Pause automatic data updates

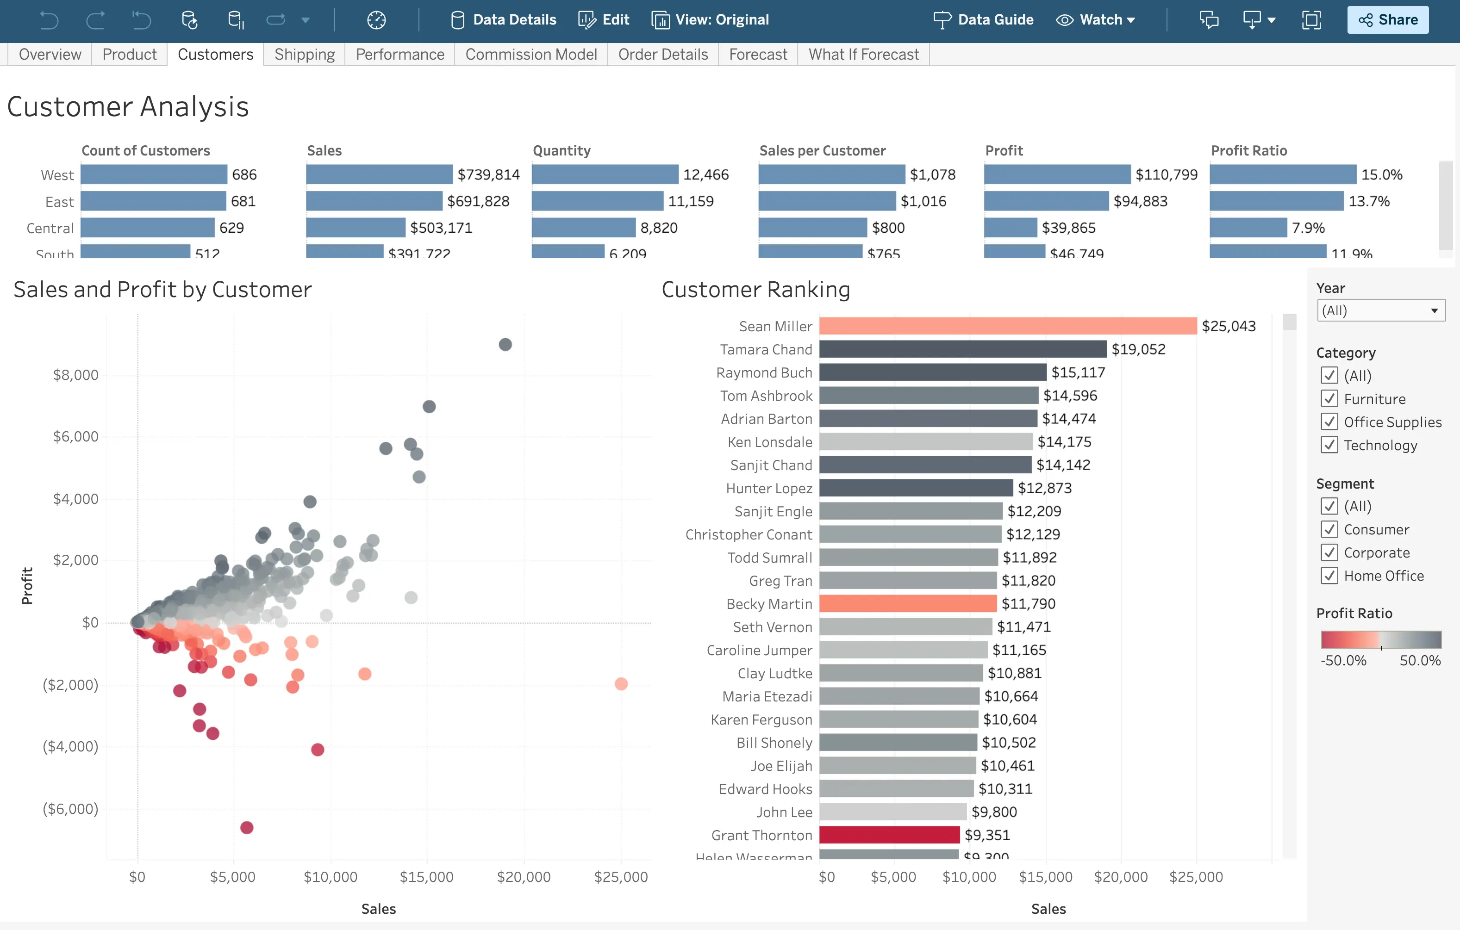235,20
